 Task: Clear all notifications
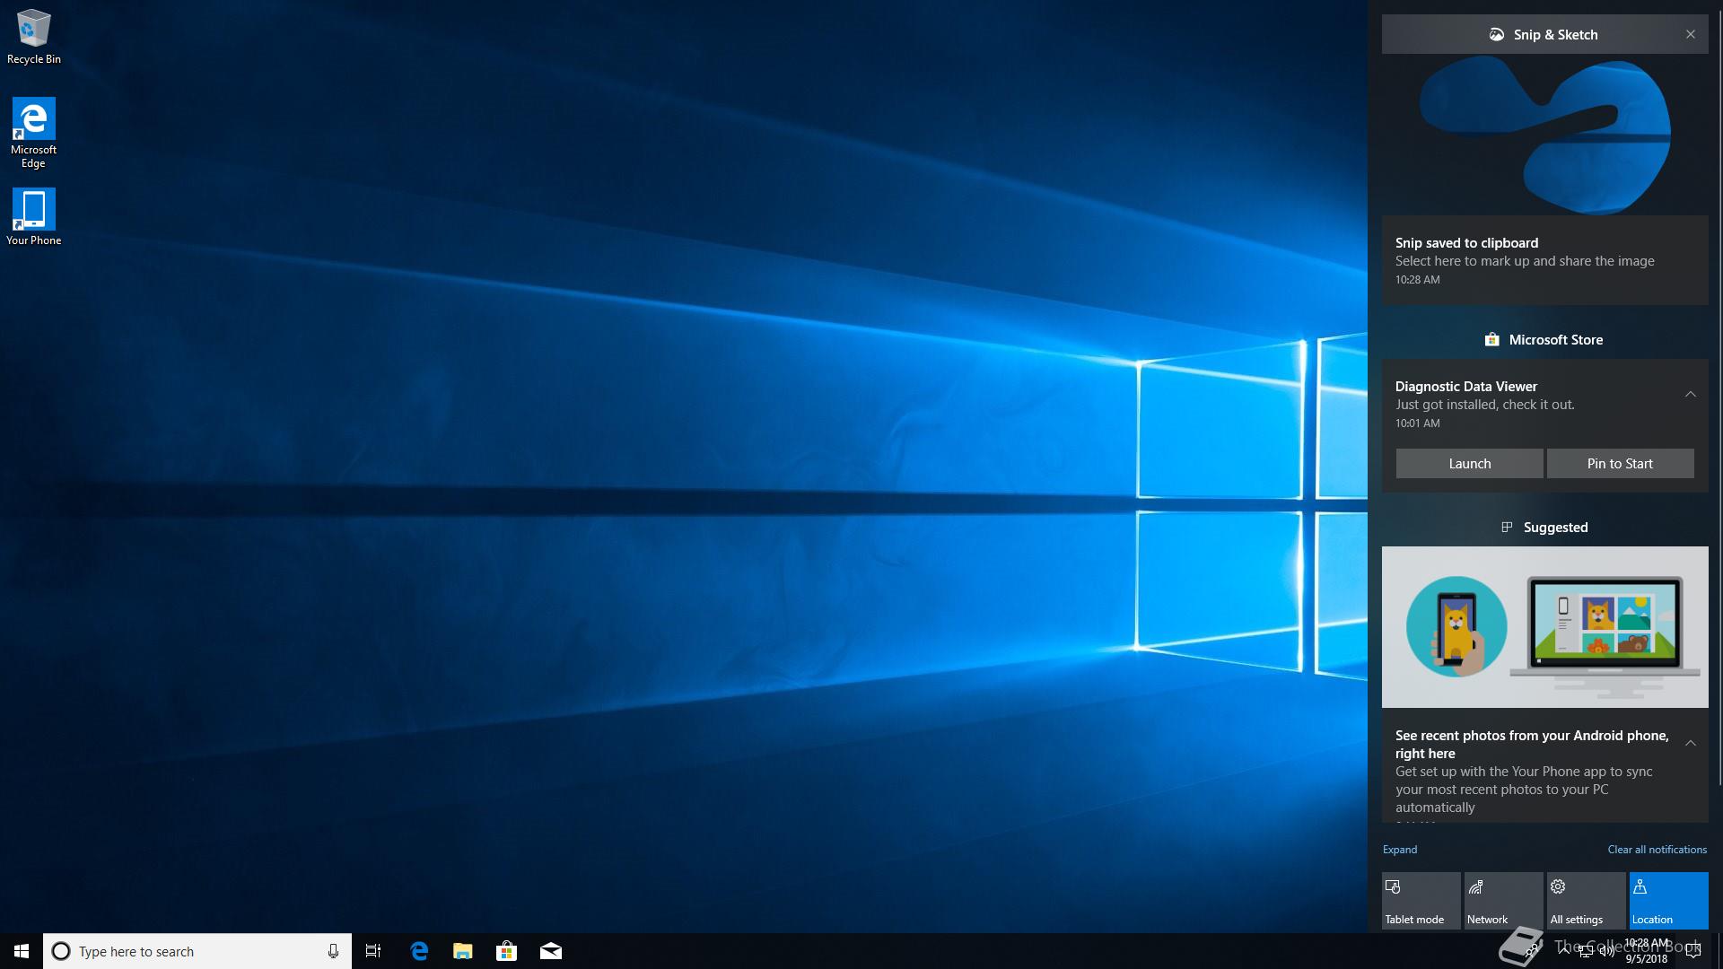[x=1657, y=850]
